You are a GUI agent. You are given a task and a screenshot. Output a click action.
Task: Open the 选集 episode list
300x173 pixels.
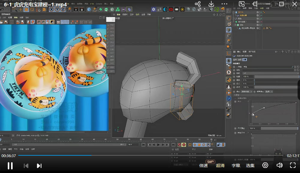point(250,166)
